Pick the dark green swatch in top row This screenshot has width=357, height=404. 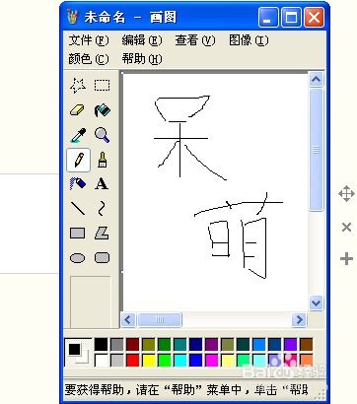click(x=164, y=345)
